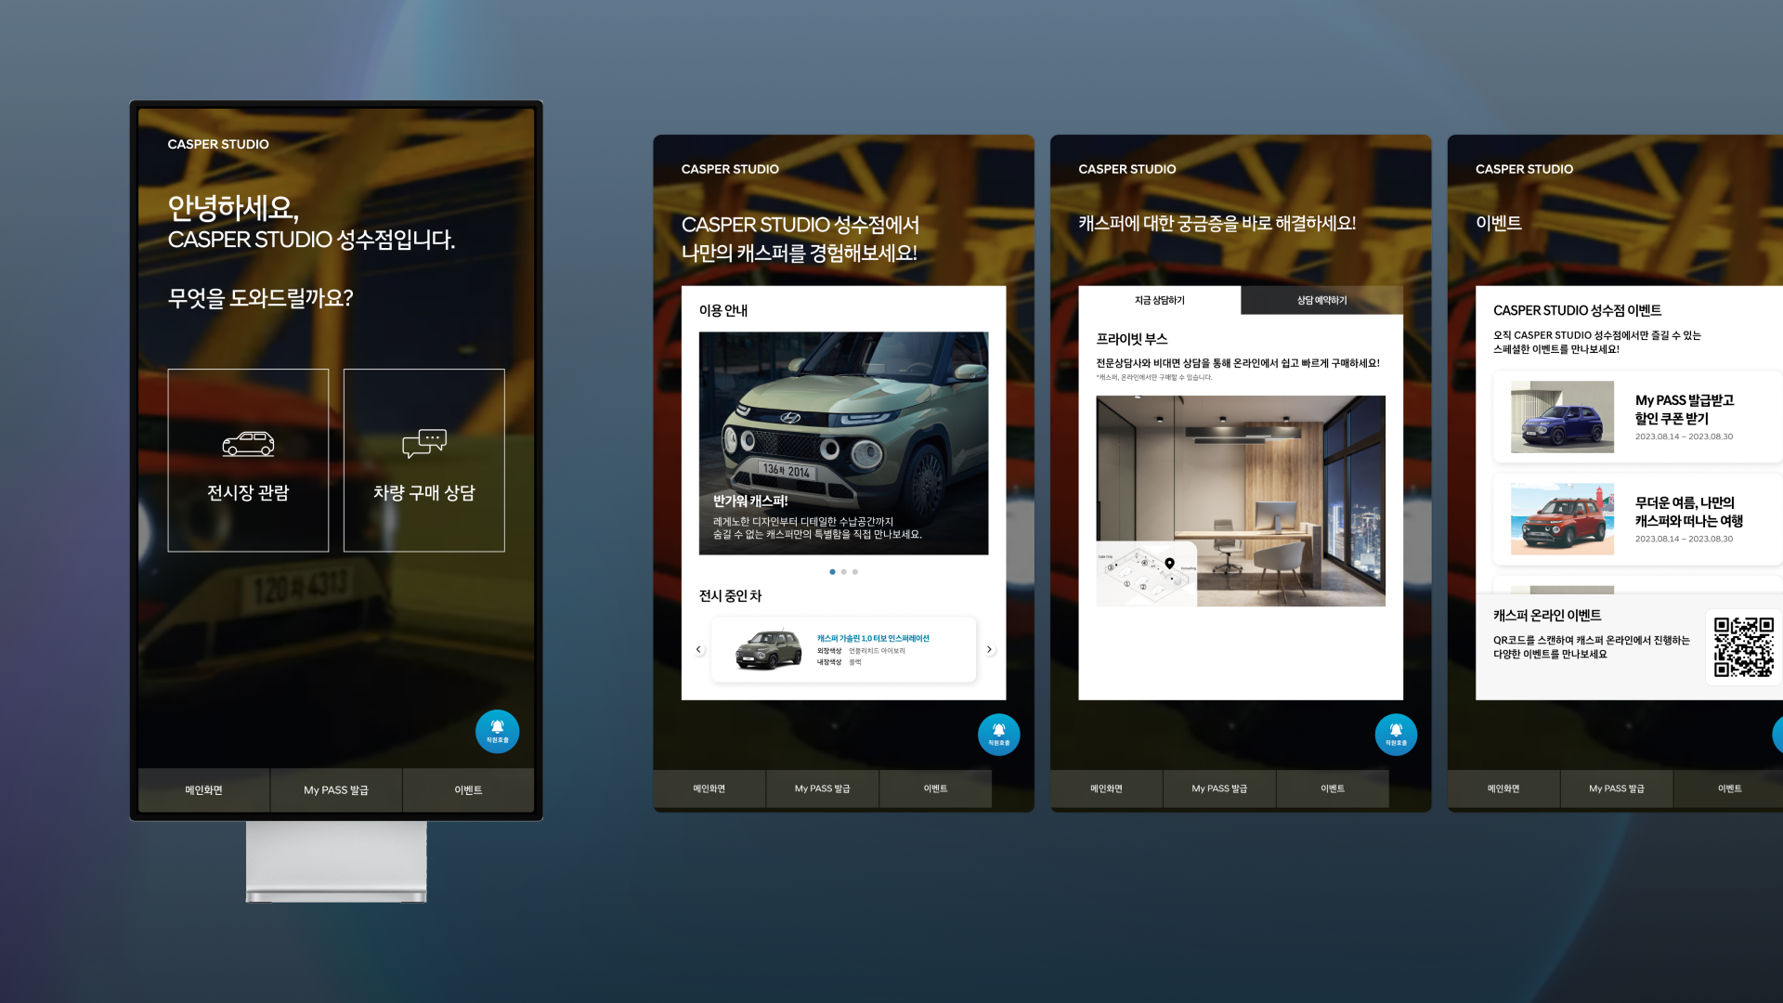1783x1003 pixels.
Task: Open My PASS 발급 tab on kiosk monitor
Action: click(x=336, y=790)
